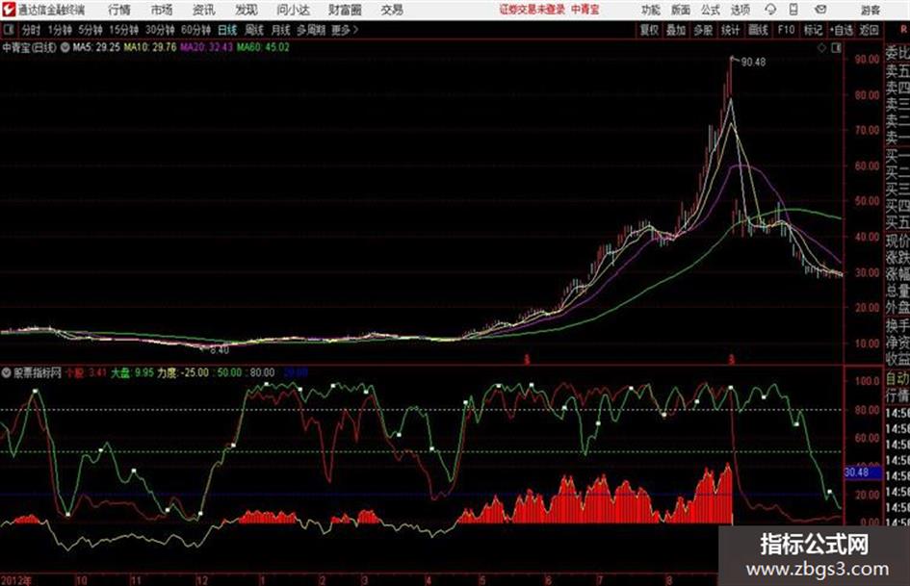Expand the 更多 periods list
910x586 pixels.
(x=345, y=30)
